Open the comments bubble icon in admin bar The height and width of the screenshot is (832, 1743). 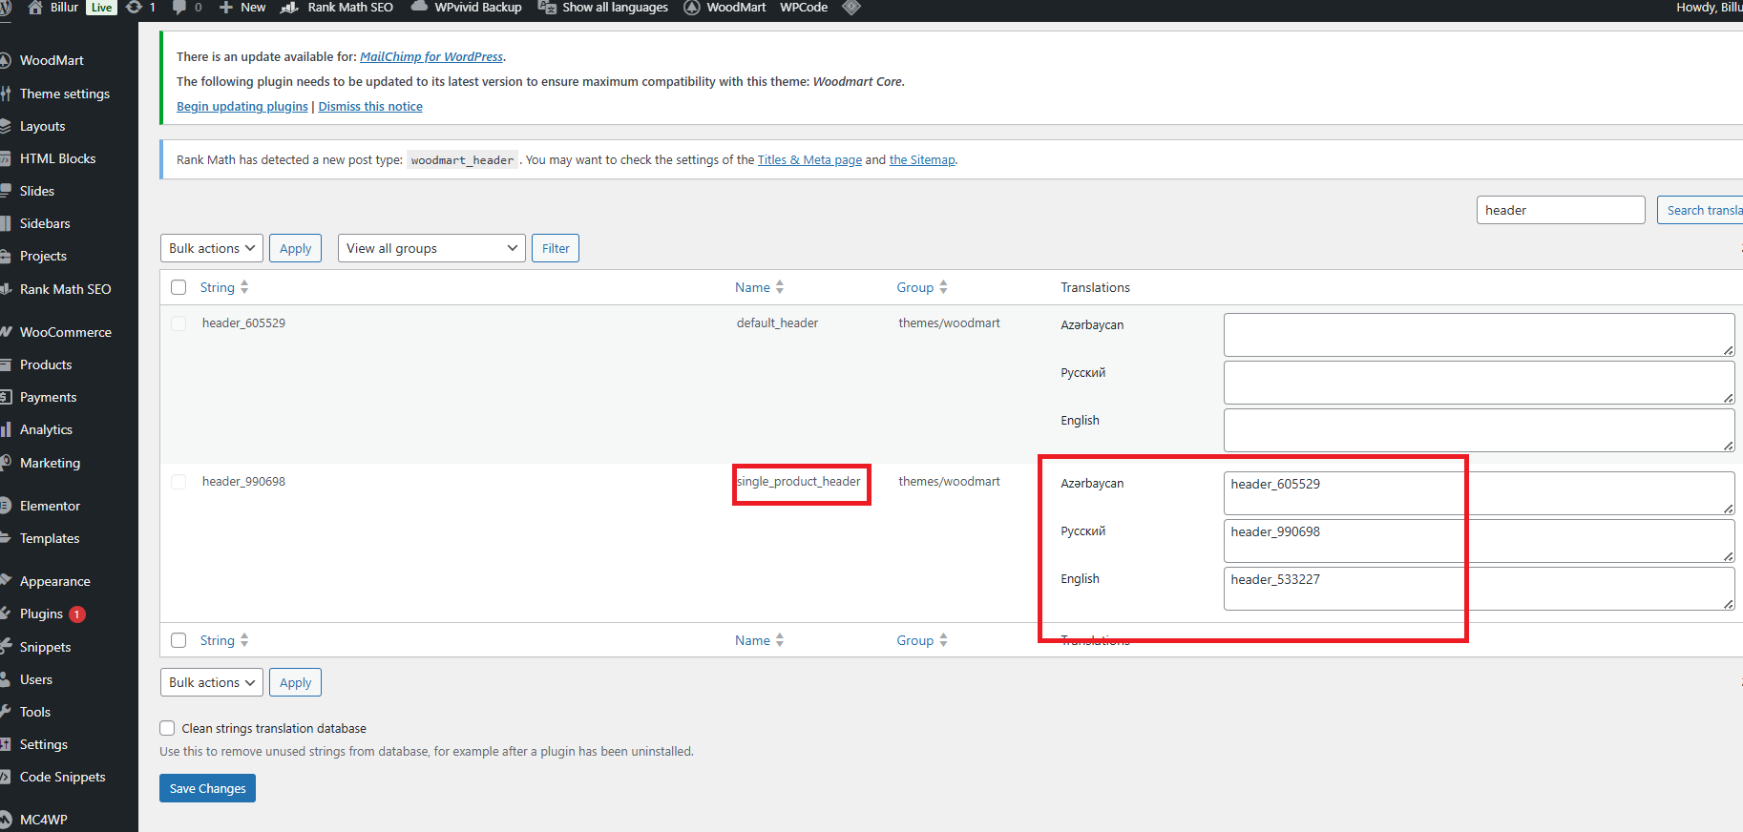(x=179, y=8)
